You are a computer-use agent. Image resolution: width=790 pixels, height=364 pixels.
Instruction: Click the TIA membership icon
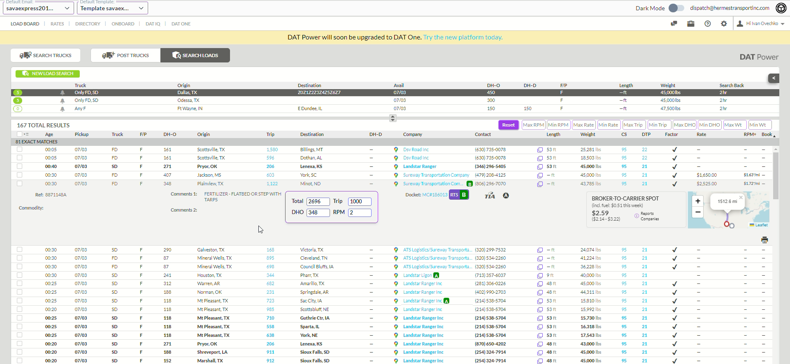click(x=490, y=196)
